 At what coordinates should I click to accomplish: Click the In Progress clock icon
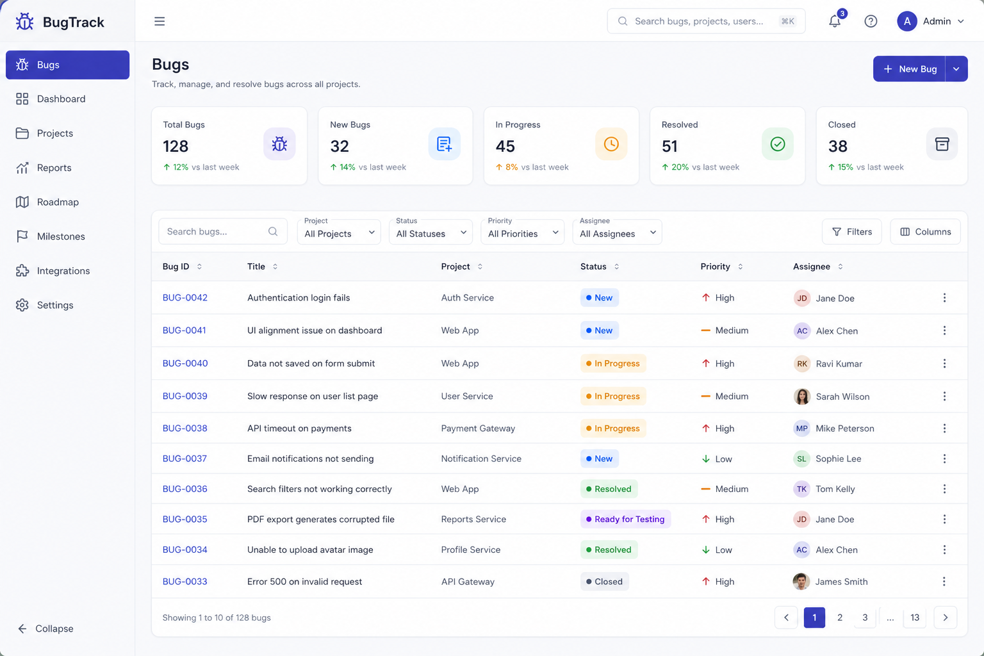(x=611, y=144)
